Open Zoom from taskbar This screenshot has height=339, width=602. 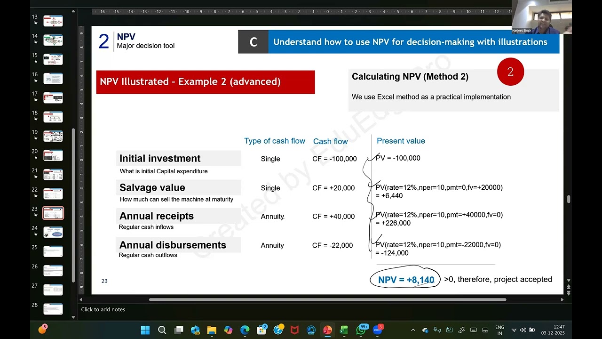click(377, 330)
